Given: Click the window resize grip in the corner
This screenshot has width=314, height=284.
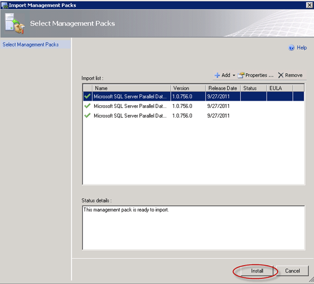Looking at the screenshot, I should pos(311,279).
